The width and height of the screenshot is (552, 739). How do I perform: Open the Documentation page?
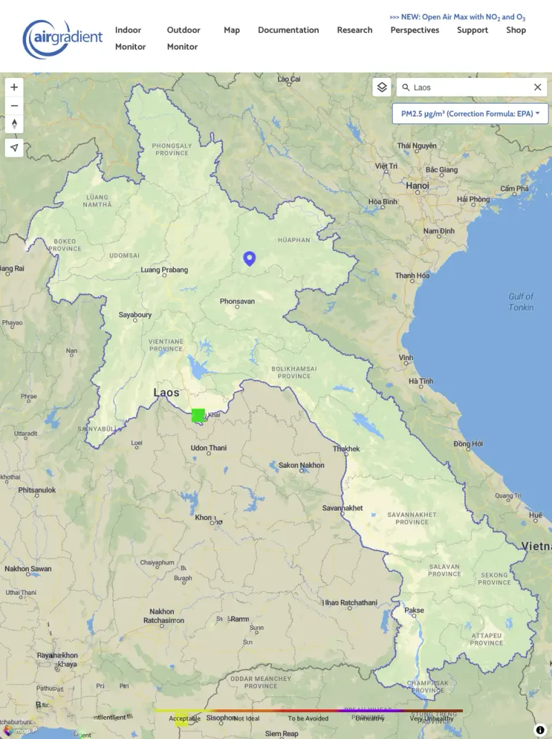point(288,30)
